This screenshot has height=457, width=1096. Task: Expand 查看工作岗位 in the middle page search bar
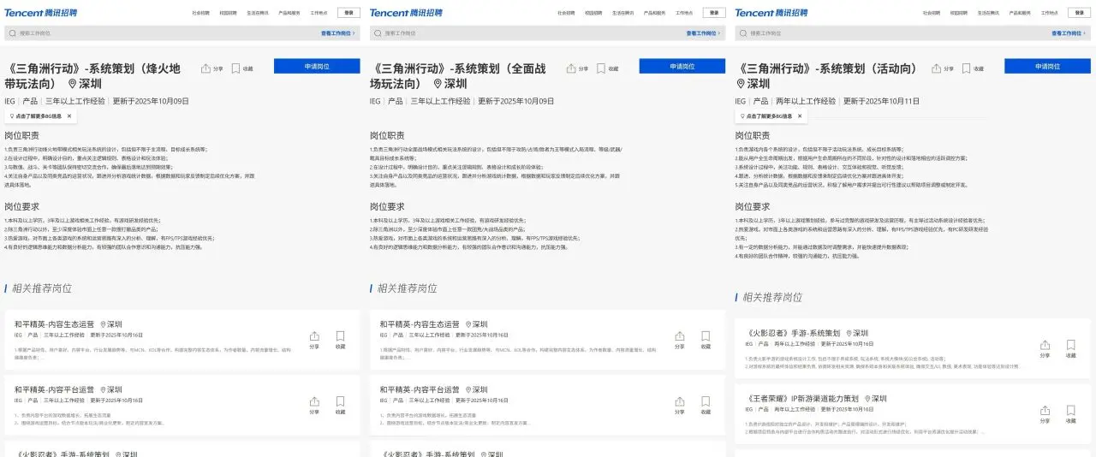(703, 33)
